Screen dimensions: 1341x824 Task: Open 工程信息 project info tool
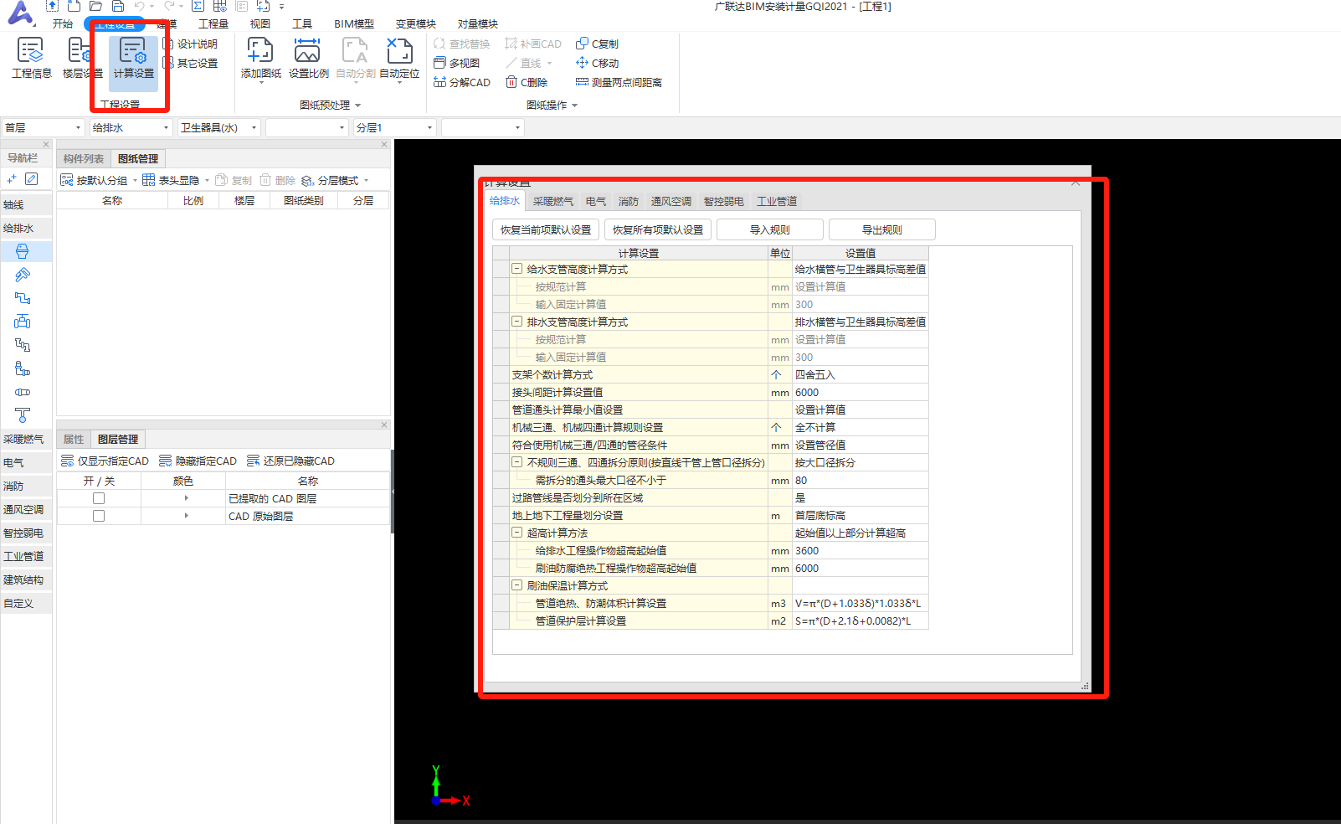(x=31, y=58)
